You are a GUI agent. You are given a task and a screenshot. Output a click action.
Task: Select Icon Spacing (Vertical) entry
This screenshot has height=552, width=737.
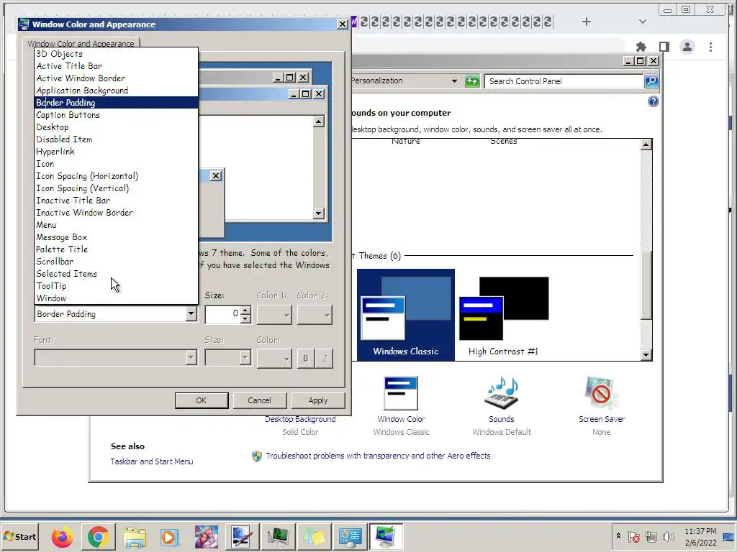pyautogui.click(x=116, y=188)
